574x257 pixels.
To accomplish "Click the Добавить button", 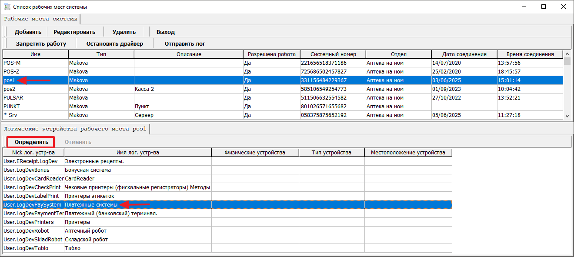I will 28,32.
